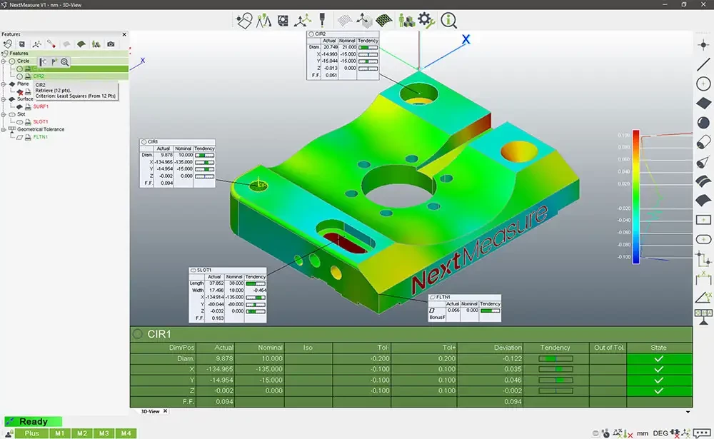Collapse the Slot node in Features tree
The image size is (714, 439).
(x=4, y=114)
